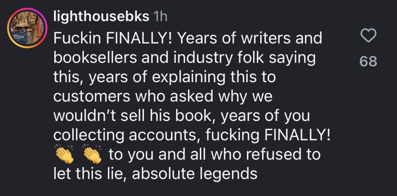Like the comment with the heart icon
The height and width of the screenshot is (196, 397).
(x=368, y=36)
